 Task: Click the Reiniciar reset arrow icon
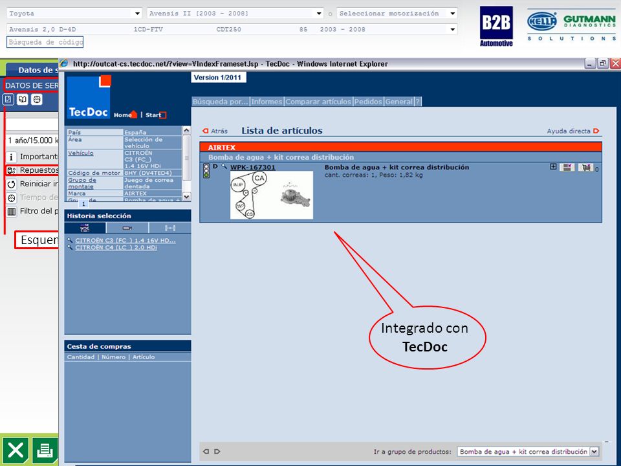pos(12,184)
